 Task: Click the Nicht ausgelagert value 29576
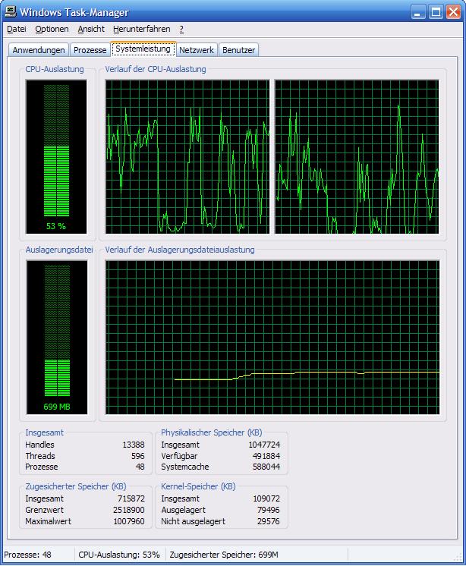(269, 521)
